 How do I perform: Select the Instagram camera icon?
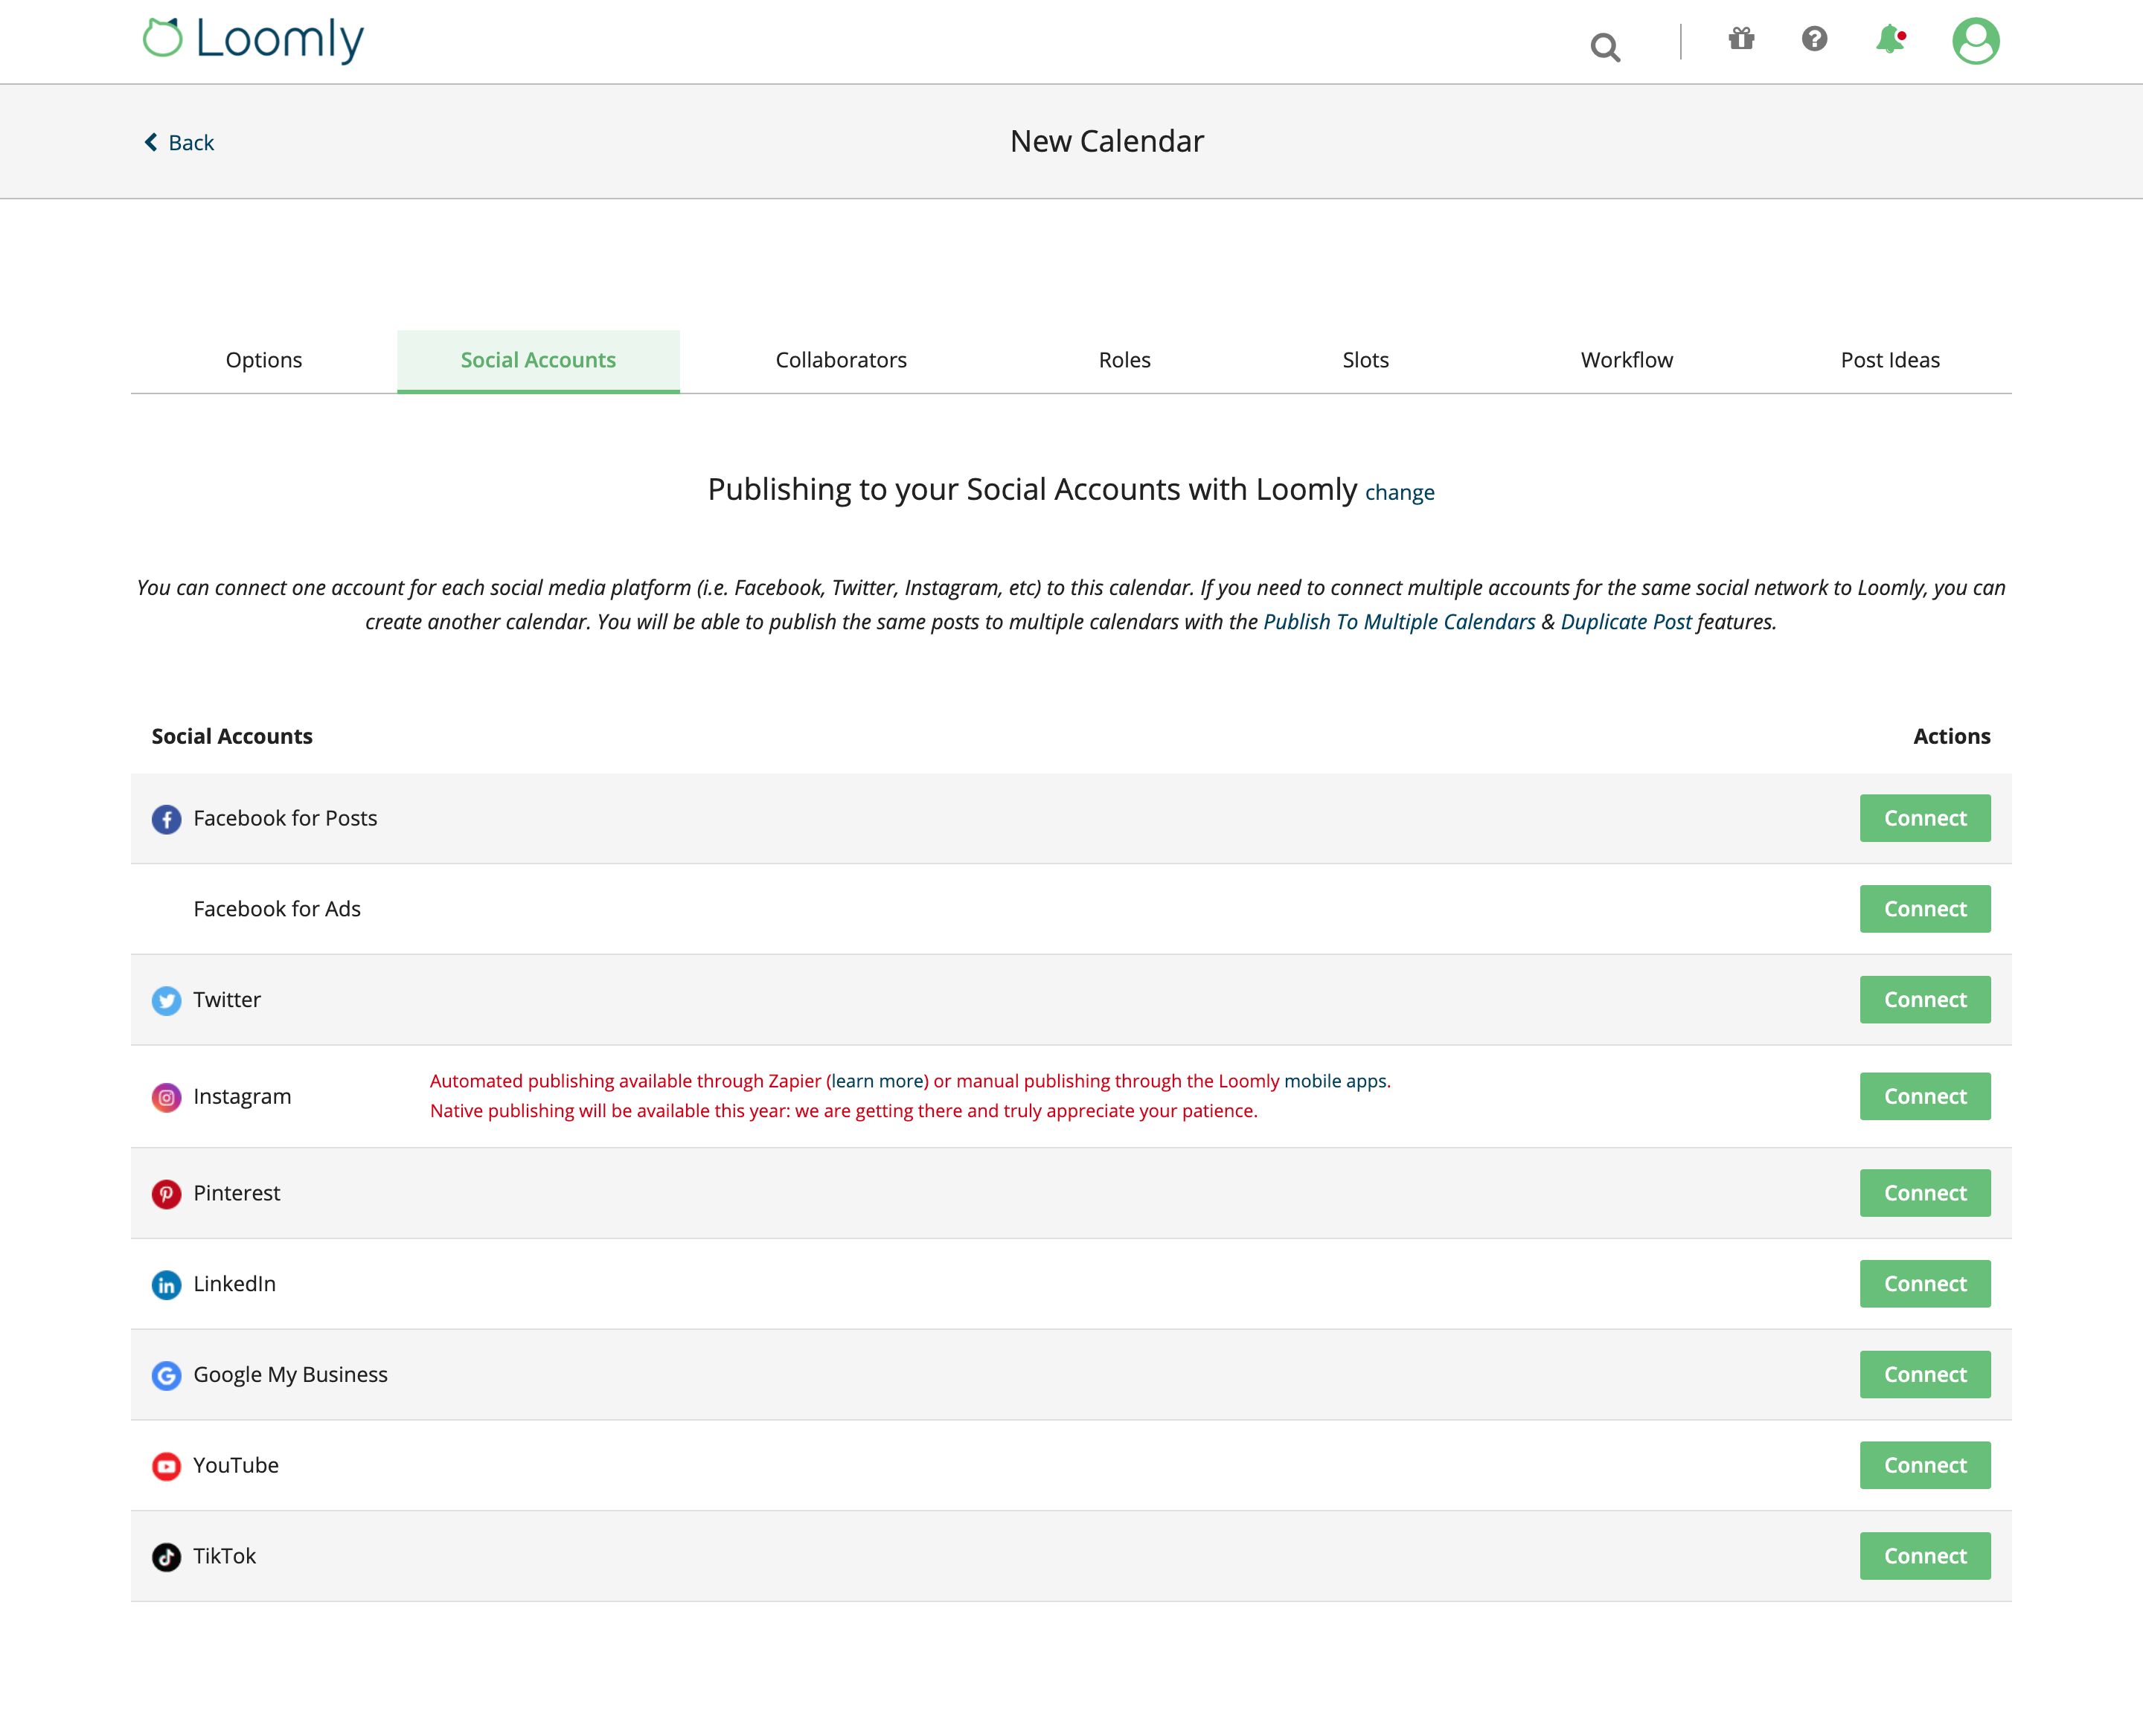[166, 1097]
